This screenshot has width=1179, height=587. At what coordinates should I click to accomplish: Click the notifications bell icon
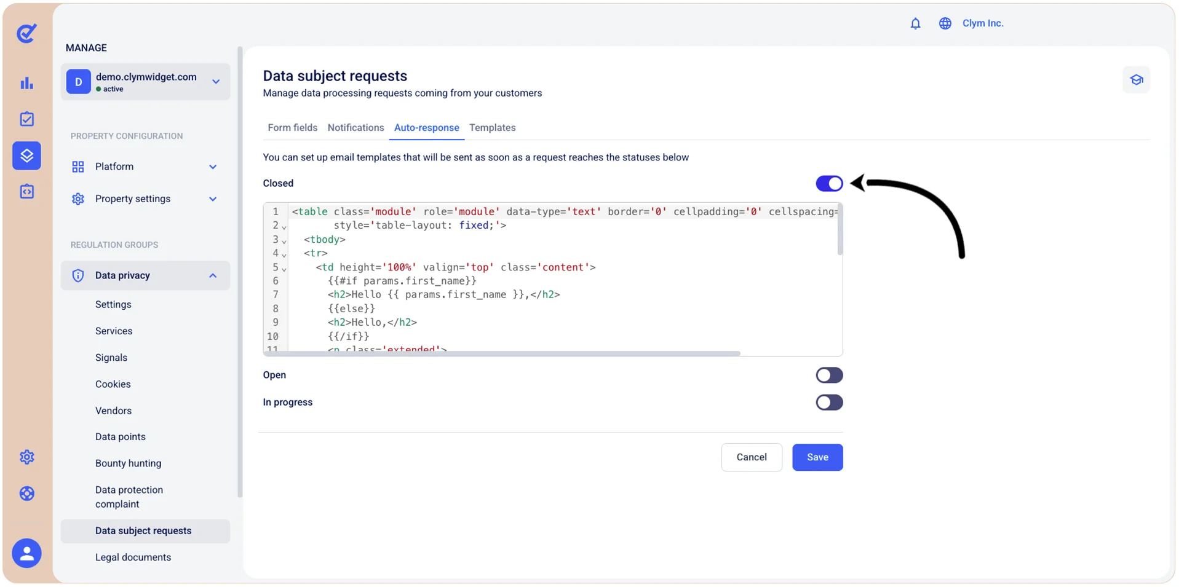(x=915, y=23)
